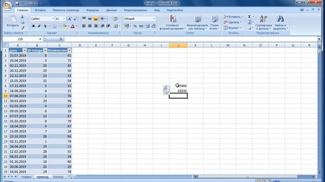The height and width of the screenshot is (182, 325).
Task: Decrease font size with the small A
Action: pos(75,19)
